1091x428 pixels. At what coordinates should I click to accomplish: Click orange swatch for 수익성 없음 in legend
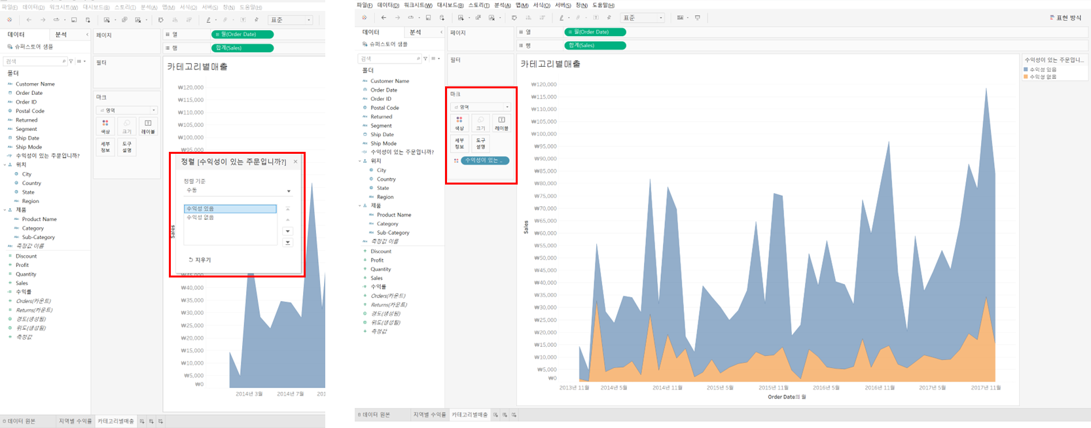tap(1026, 77)
